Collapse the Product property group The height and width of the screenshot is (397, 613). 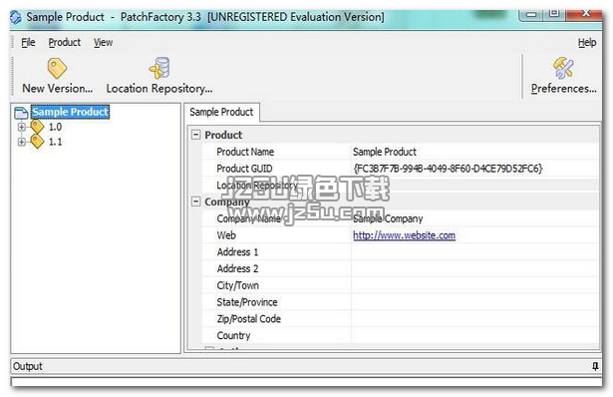(196, 135)
